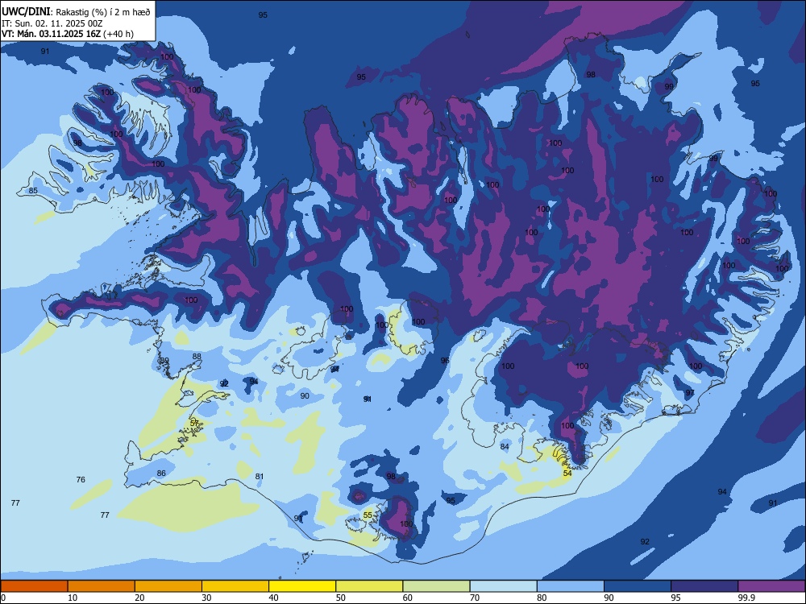Click the '99.9' tick label under the color scale
806x604 pixels.
click(746, 598)
